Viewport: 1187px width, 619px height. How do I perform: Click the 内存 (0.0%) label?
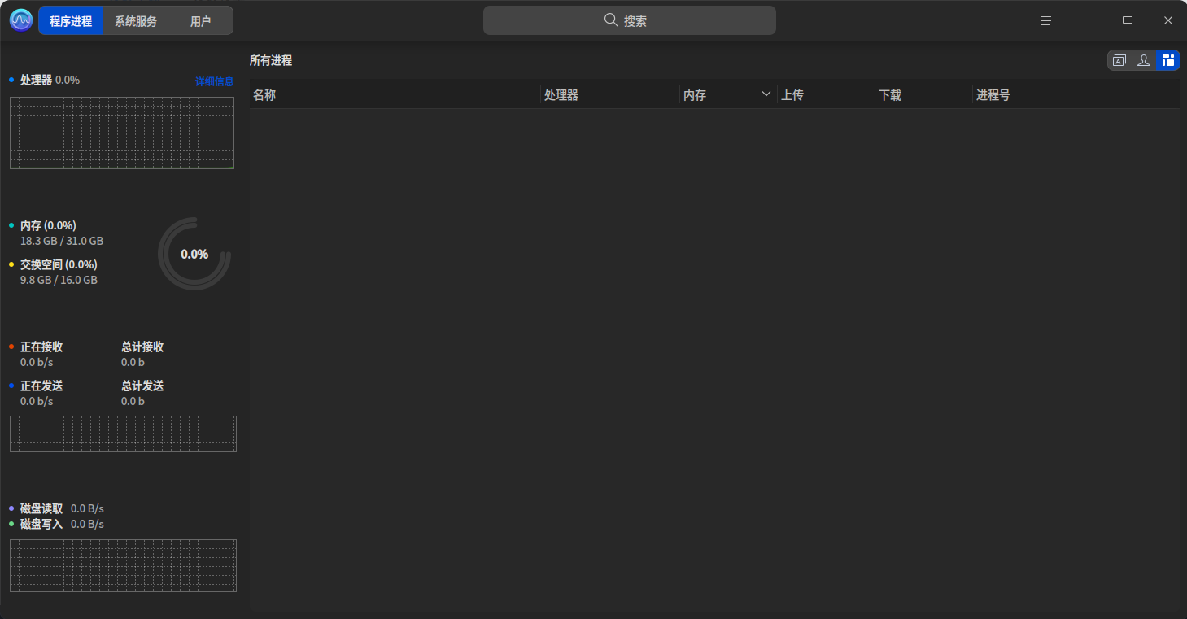point(48,225)
